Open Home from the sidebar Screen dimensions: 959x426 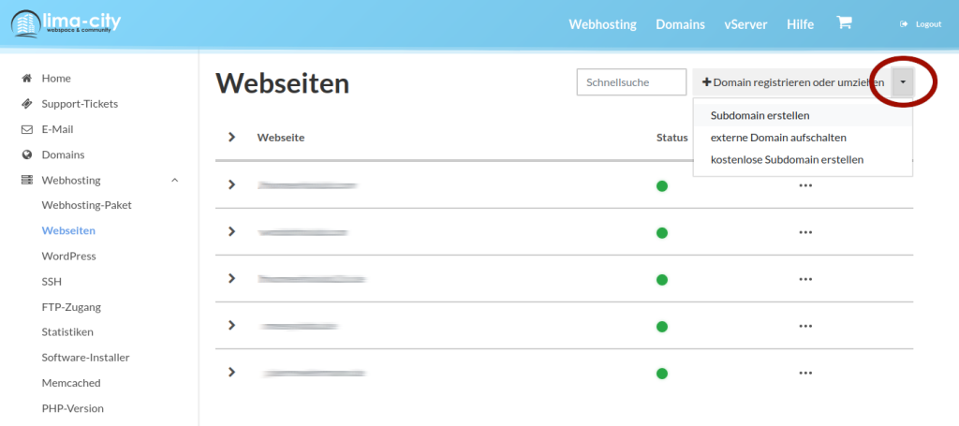[56, 79]
